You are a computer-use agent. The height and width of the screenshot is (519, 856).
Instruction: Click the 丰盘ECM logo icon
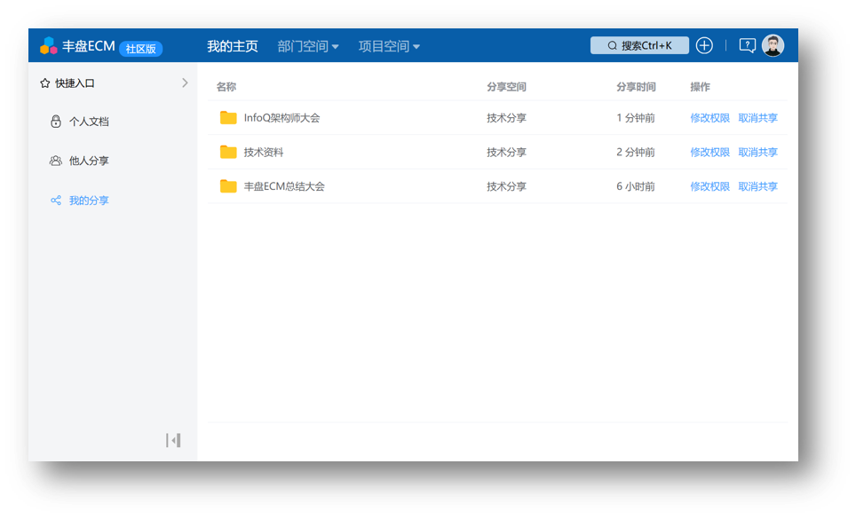[x=49, y=46]
